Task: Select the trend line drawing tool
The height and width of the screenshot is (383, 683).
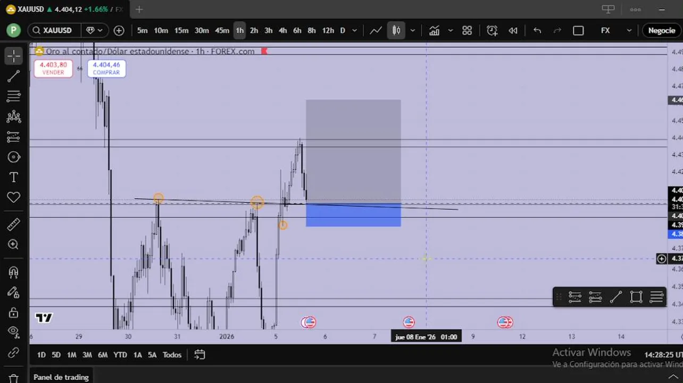Action: pos(13,76)
